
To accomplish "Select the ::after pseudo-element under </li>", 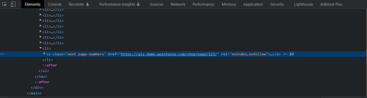I will (50, 65).
